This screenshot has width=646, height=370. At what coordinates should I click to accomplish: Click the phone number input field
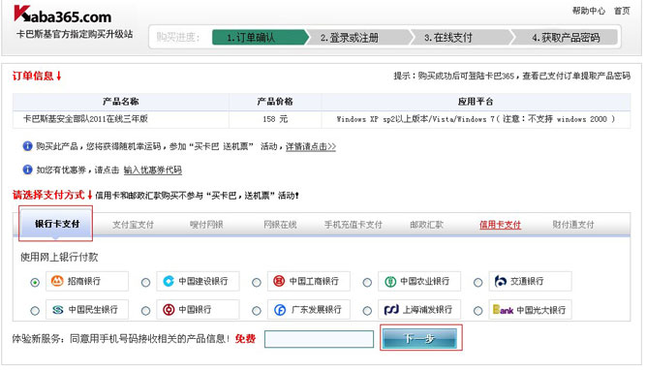(x=319, y=339)
